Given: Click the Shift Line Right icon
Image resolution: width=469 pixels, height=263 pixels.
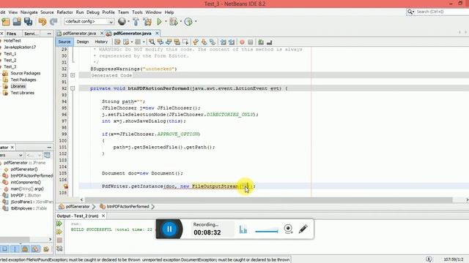Looking at the screenshot, I should point(232,42).
